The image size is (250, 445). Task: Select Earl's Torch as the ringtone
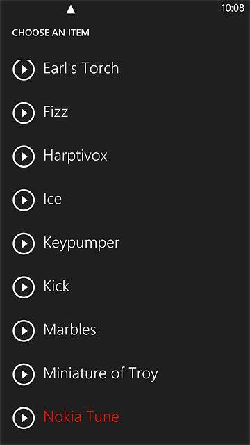point(81,68)
